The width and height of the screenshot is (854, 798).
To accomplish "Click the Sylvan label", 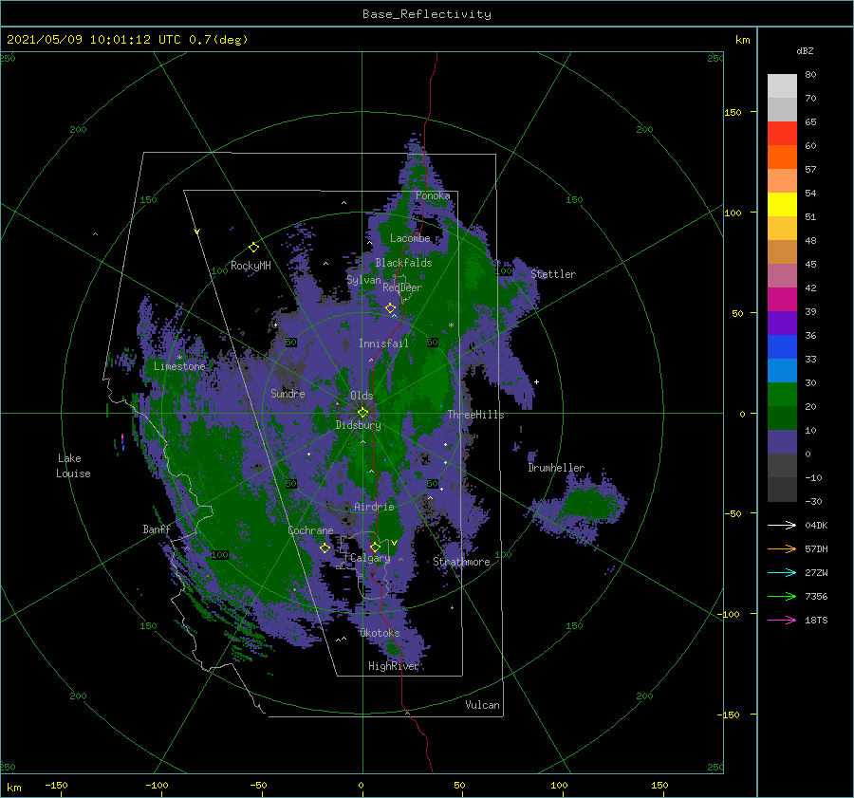I will pos(363,280).
